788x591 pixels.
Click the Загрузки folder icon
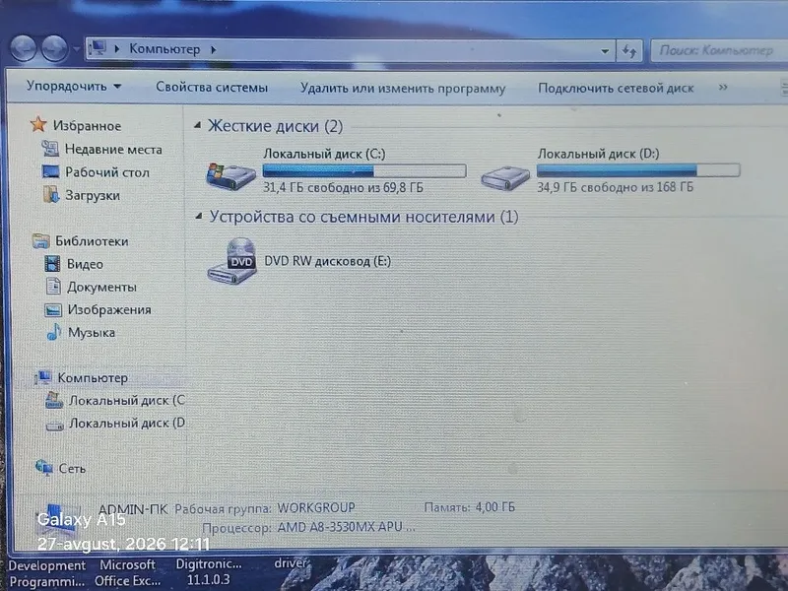(51, 194)
